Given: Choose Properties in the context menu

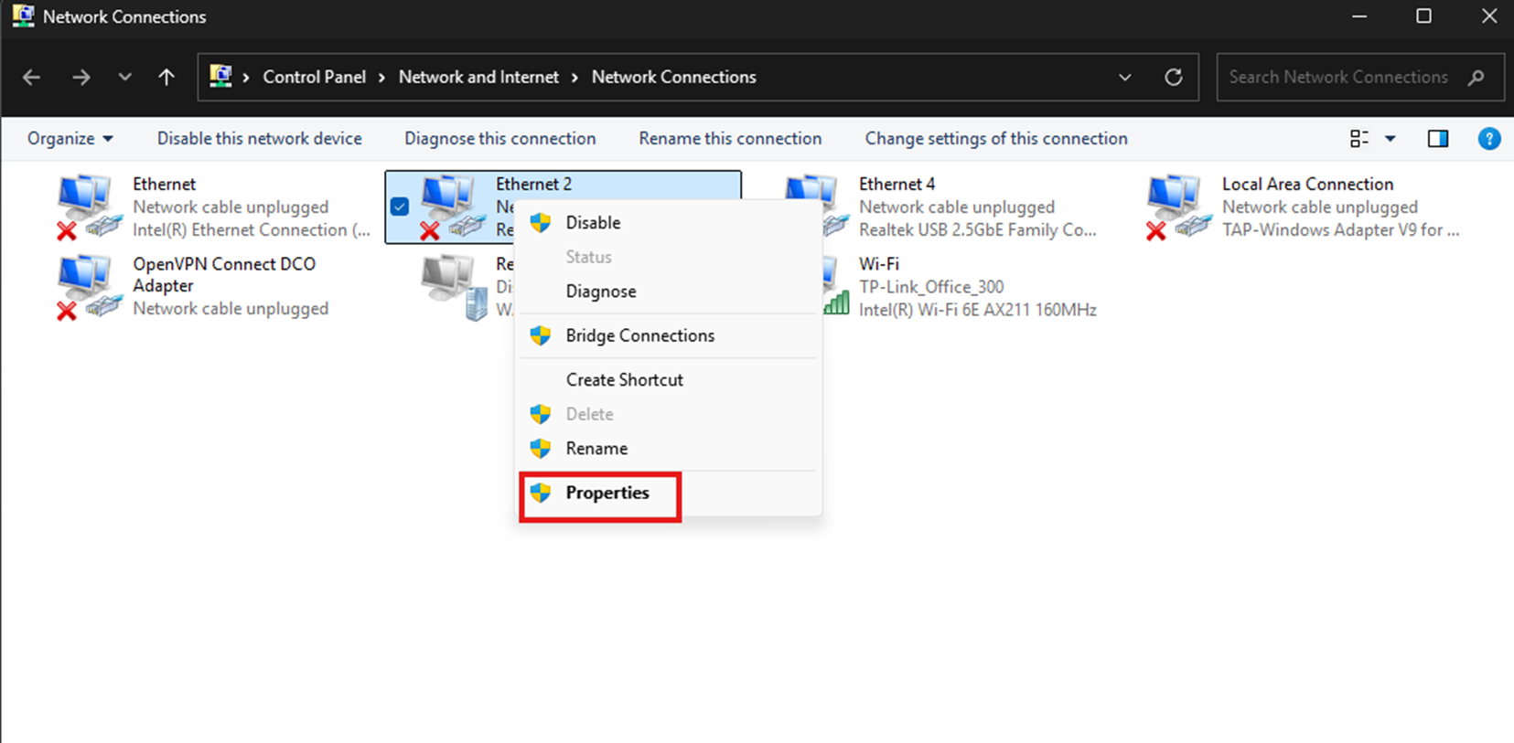Looking at the screenshot, I should 668,493.
